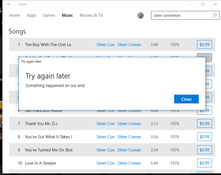This screenshot has width=221, height=175.
Task: Open artist link for 'Love In A Sleeper'
Action: coord(105,163)
